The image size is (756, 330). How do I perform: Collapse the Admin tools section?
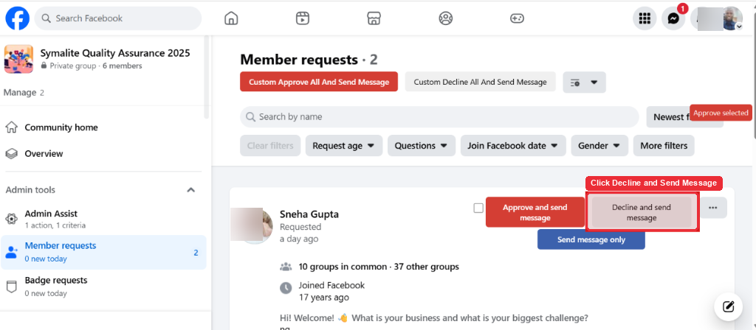pyautogui.click(x=191, y=190)
